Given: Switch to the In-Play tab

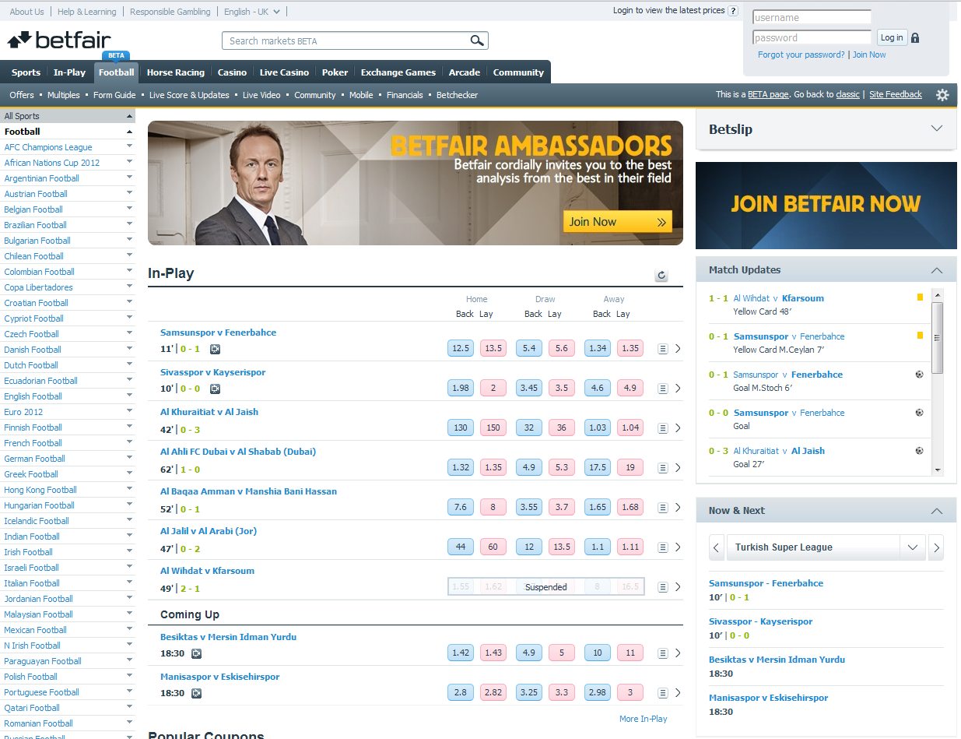Looking at the screenshot, I should (69, 72).
